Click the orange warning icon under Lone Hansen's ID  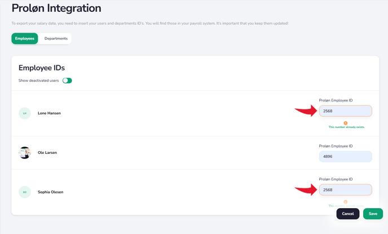pyautogui.click(x=346, y=123)
